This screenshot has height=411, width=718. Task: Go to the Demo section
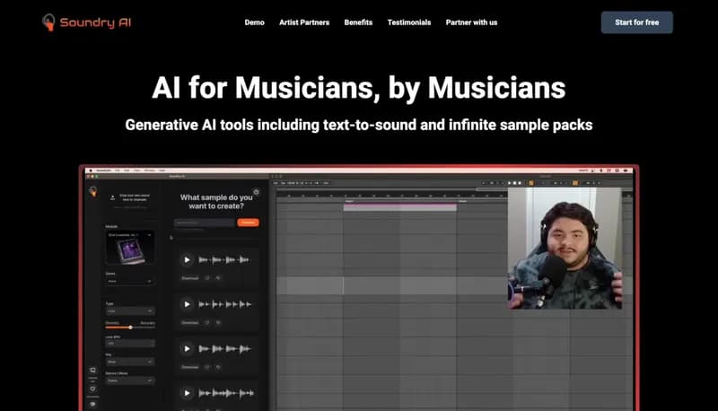click(254, 22)
